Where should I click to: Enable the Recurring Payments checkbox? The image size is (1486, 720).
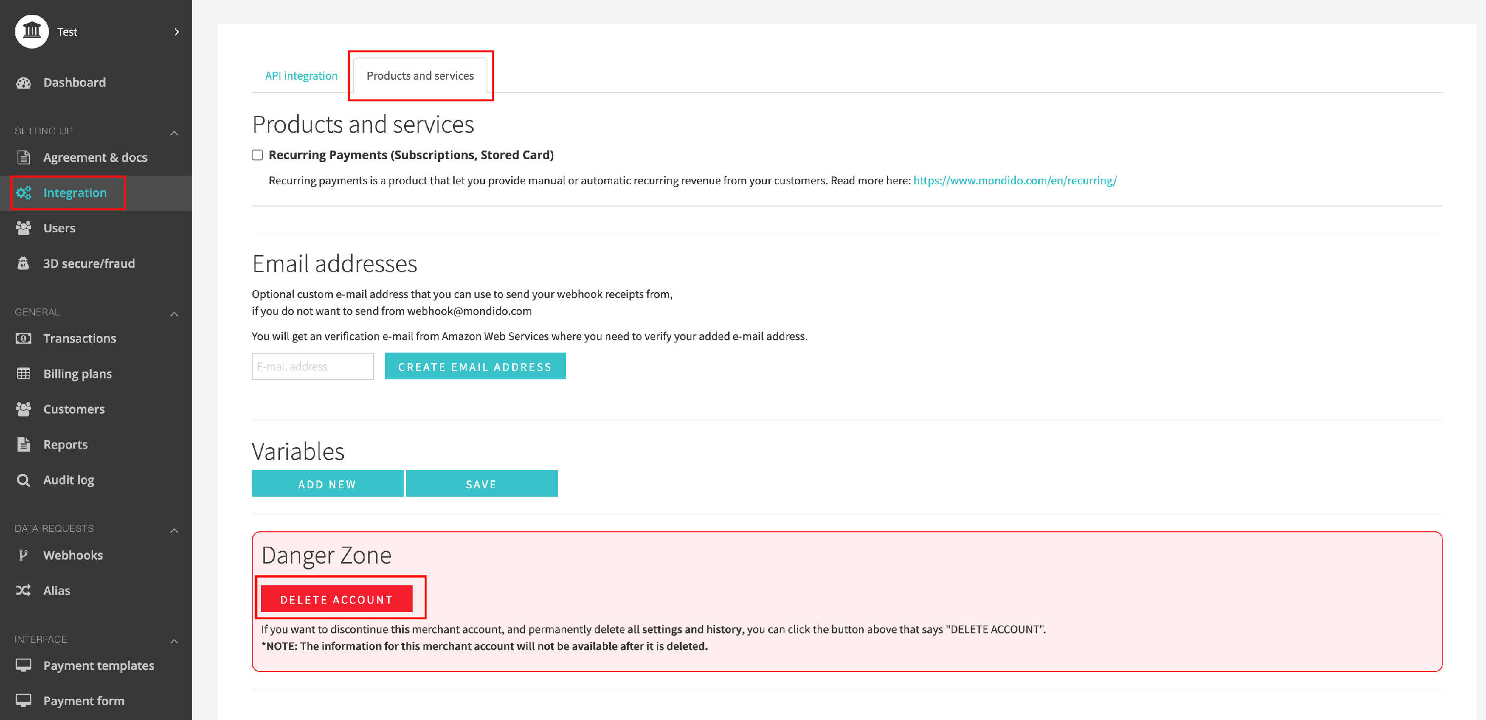(257, 155)
